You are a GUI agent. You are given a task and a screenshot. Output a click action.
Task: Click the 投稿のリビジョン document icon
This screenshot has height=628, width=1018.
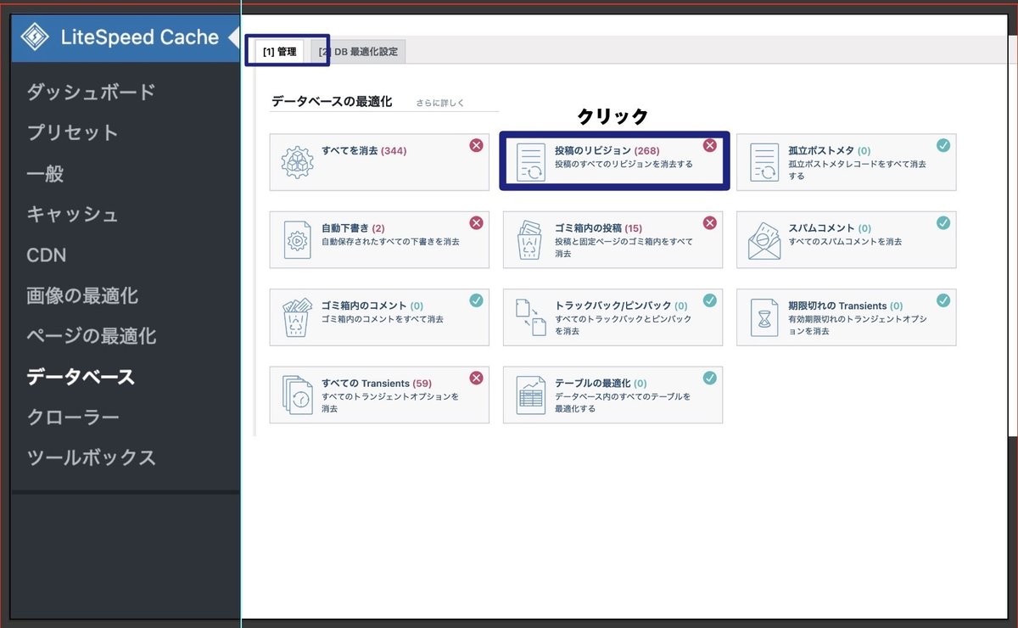point(532,162)
